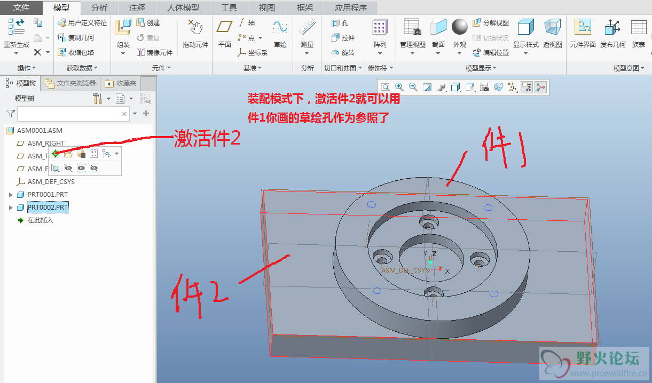
Task: Open 用户定义特征 user-defined feature tool
Action: [x=82, y=23]
